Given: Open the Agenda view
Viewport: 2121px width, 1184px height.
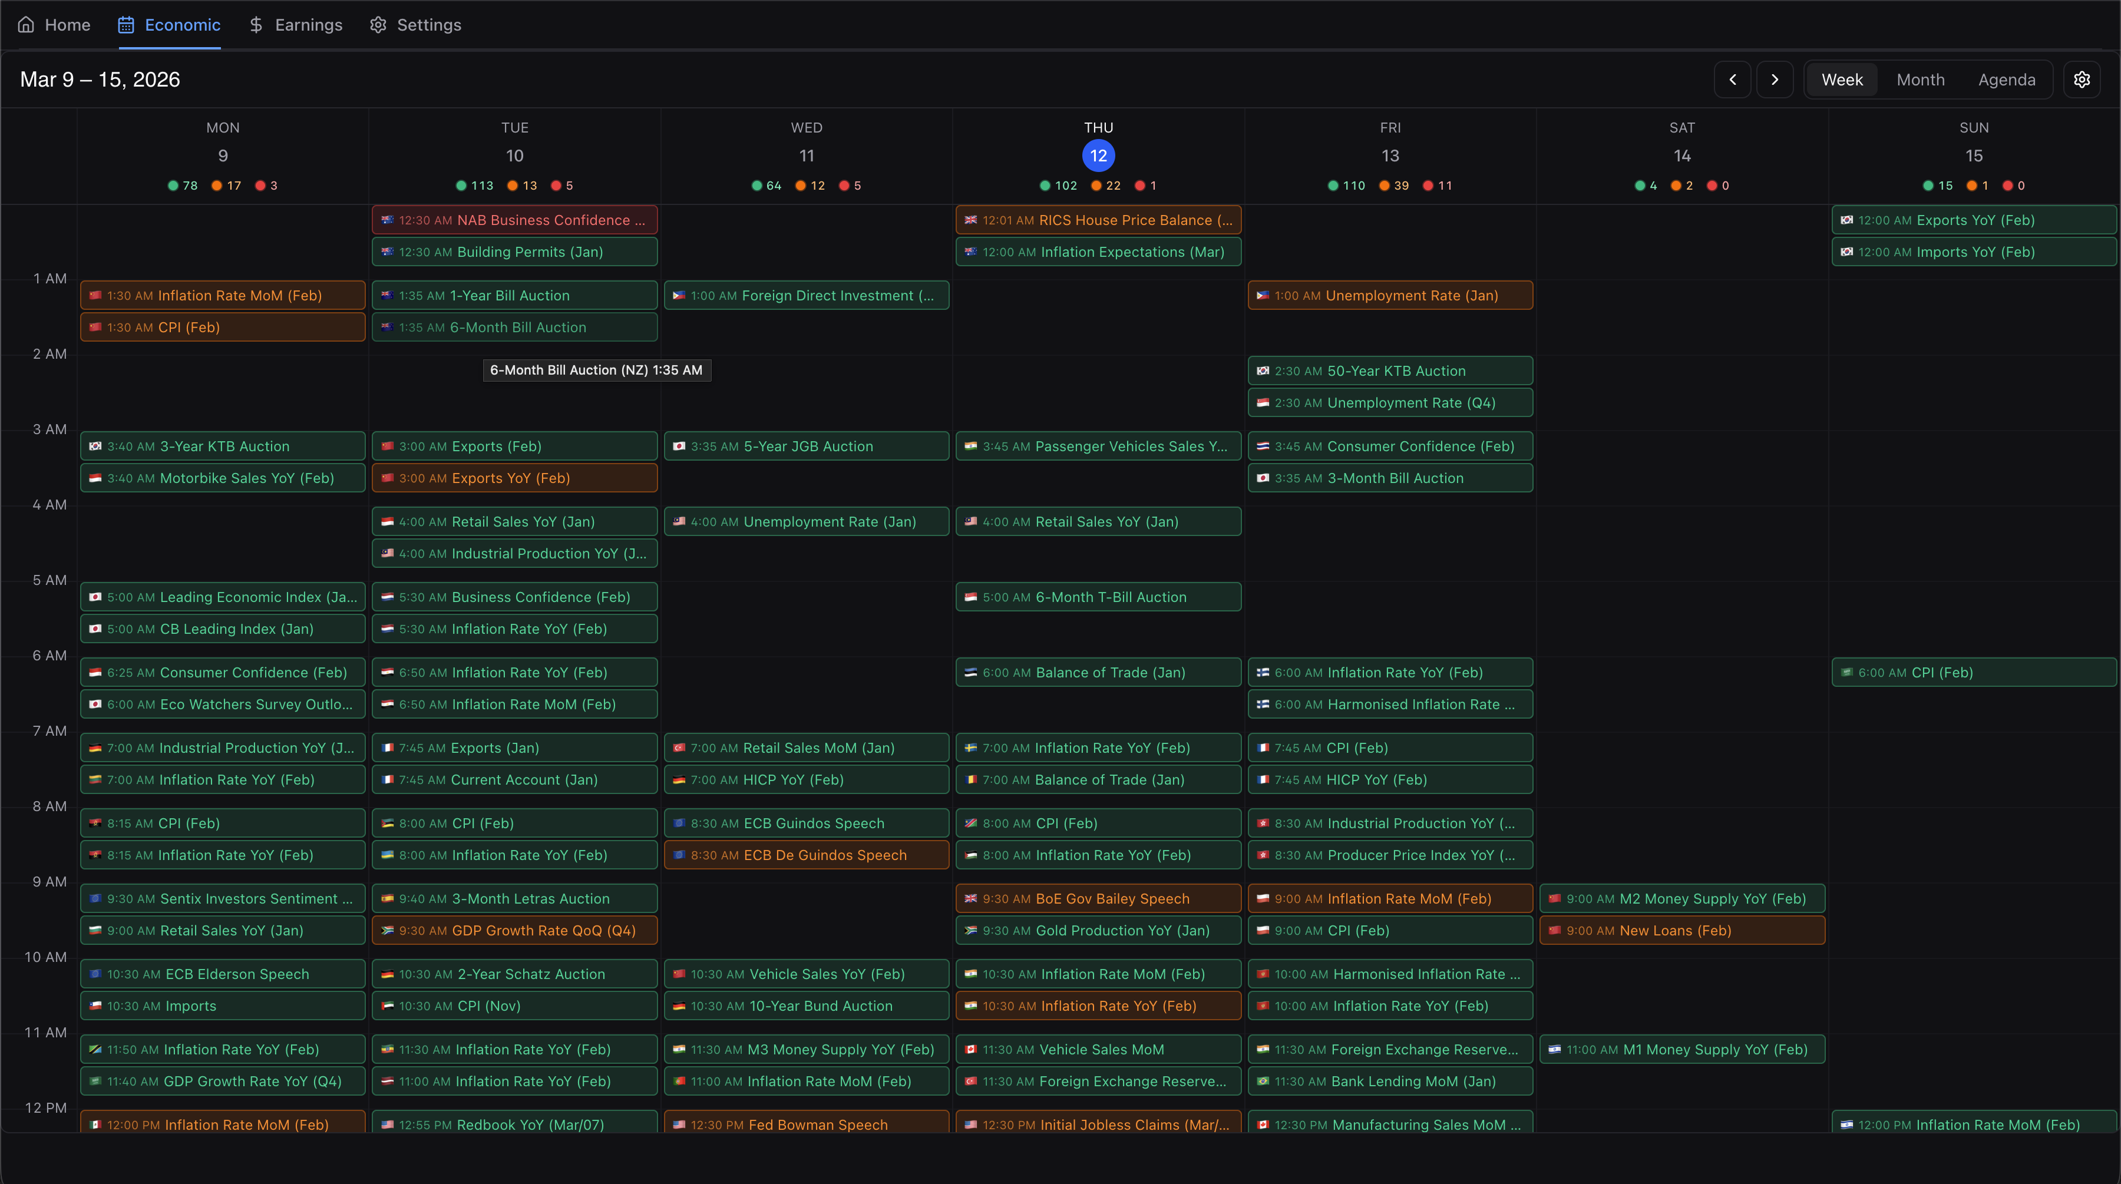Looking at the screenshot, I should pyautogui.click(x=2007, y=79).
